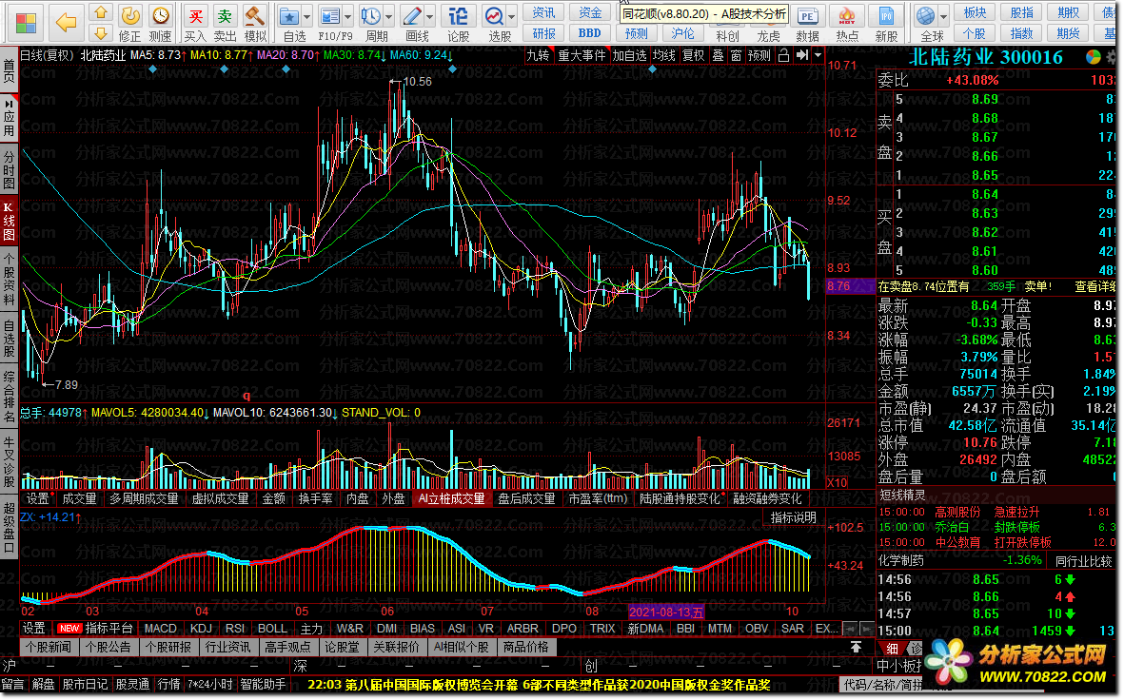Open the 热点 hot topics icon
This screenshot has height=700, width=1124.
tap(847, 23)
